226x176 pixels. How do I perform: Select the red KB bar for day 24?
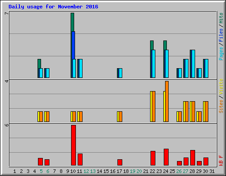[x=166, y=157]
